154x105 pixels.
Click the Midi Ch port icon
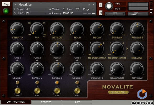pyautogui.click(x=14, y=13)
